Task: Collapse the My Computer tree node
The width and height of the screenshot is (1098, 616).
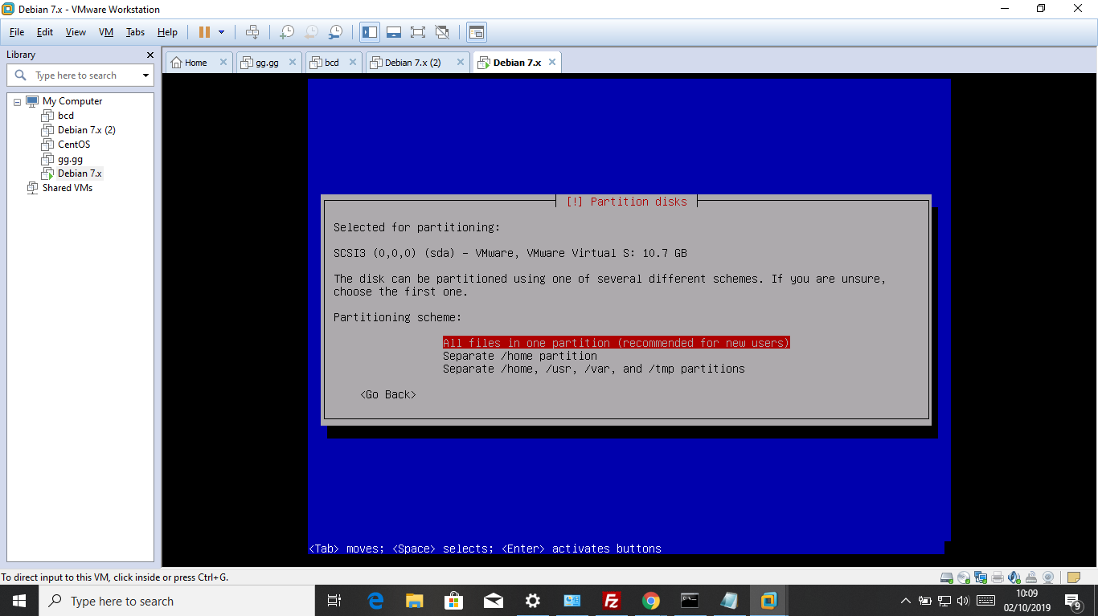Action: tap(17, 102)
